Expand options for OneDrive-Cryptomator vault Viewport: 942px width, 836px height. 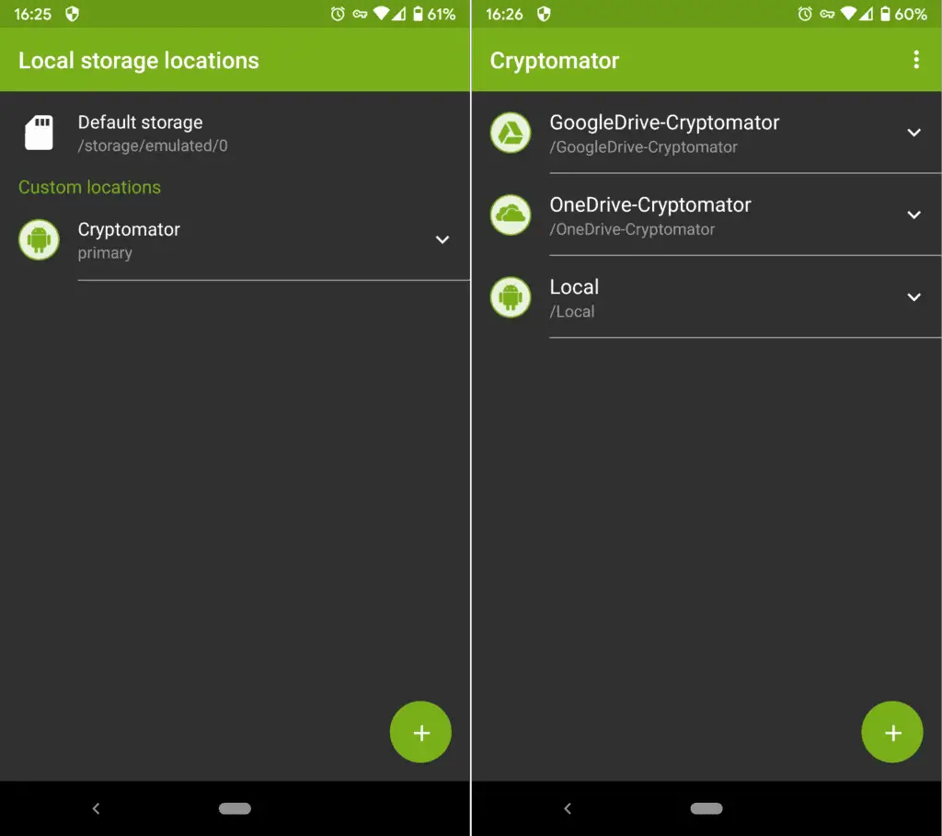[913, 215]
